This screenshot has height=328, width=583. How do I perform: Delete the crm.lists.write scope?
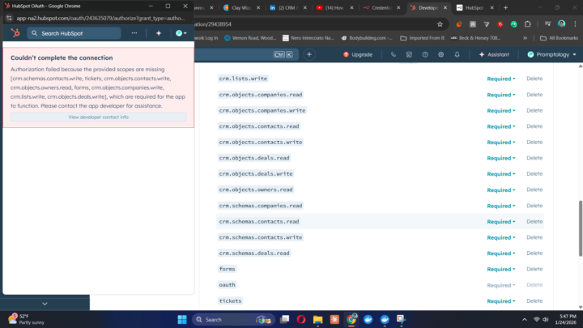tap(534, 79)
